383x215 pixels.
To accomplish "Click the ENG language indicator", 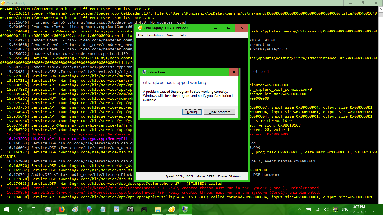I will tap(345, 209).
